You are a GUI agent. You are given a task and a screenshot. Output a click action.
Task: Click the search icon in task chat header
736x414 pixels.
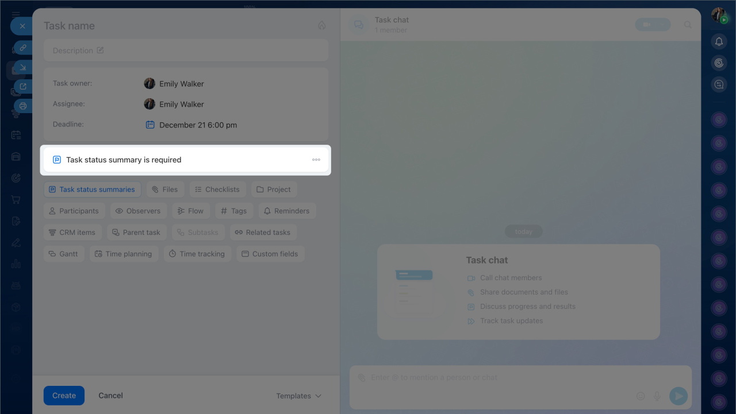click(x=688, y=25)
